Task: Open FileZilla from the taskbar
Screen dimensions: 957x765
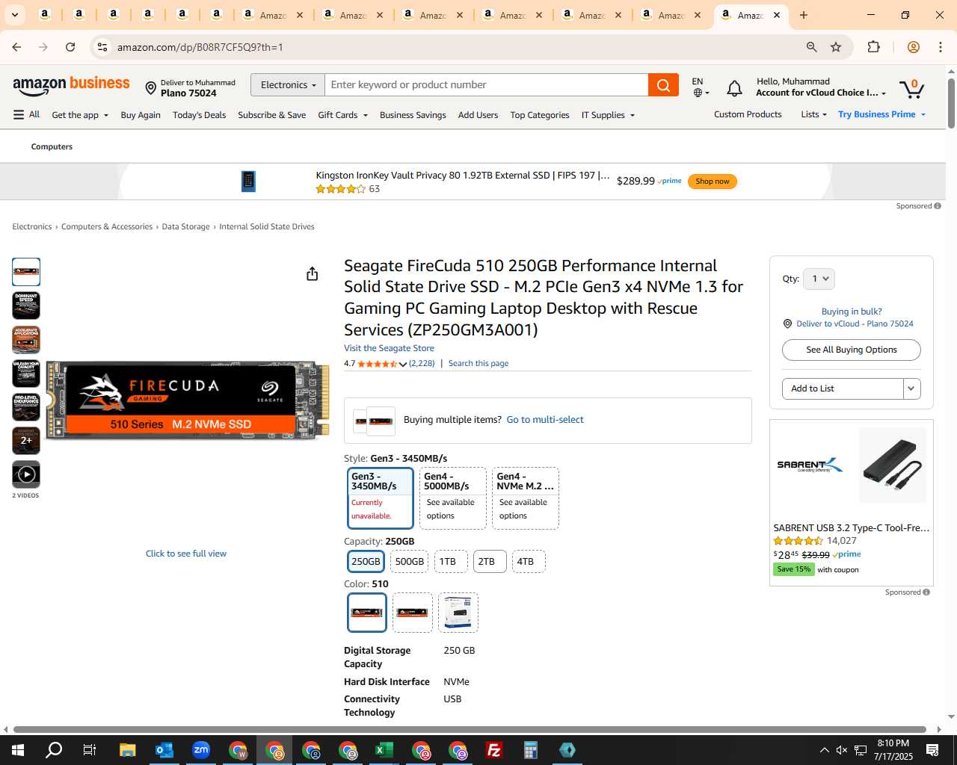Action: [x=494, y=750]
